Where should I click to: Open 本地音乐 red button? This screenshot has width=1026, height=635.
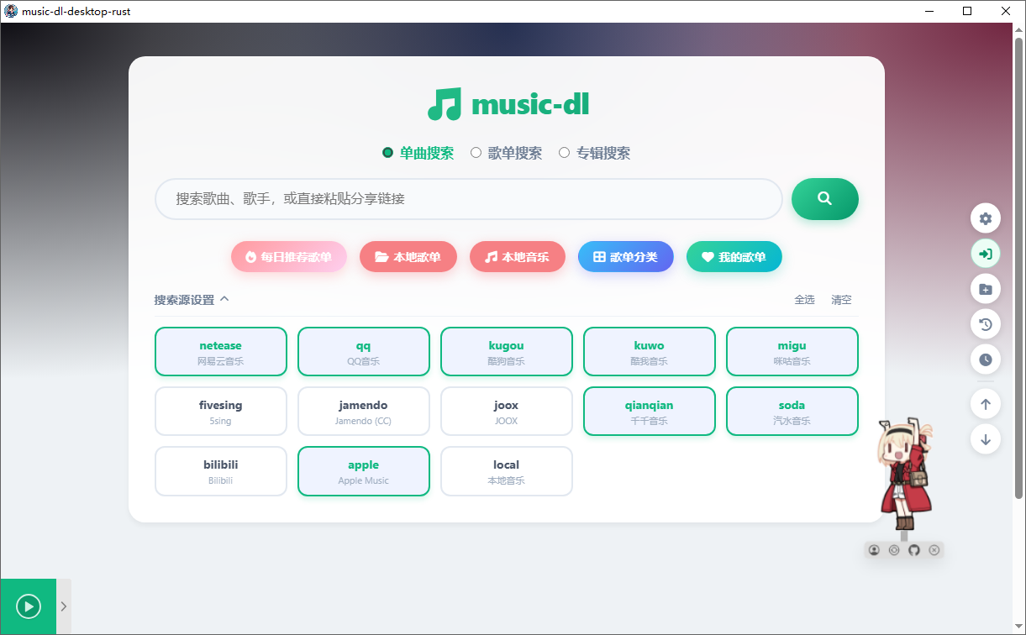(518, 257)
